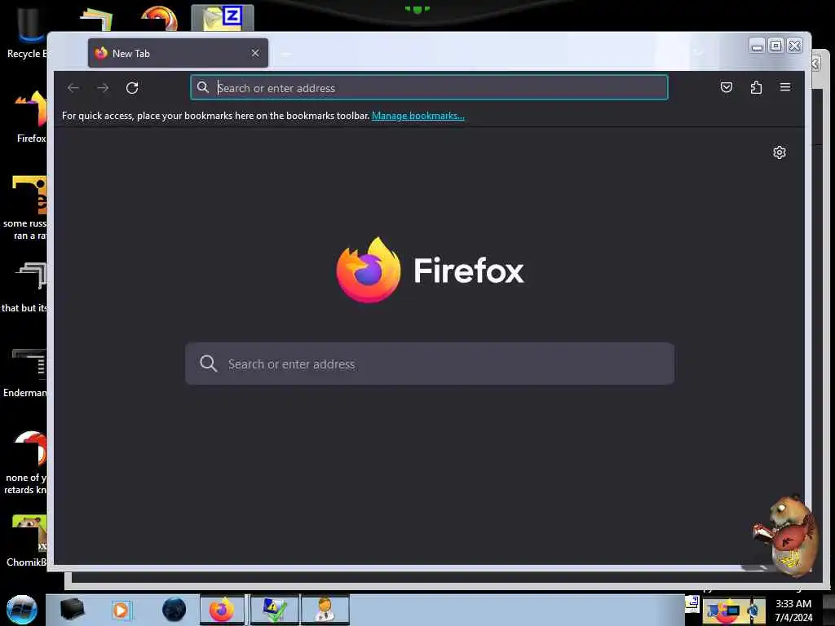This screenshot has height=626, width=835.
Task: Go back with the Firefox back arrow
Action: 73,88
